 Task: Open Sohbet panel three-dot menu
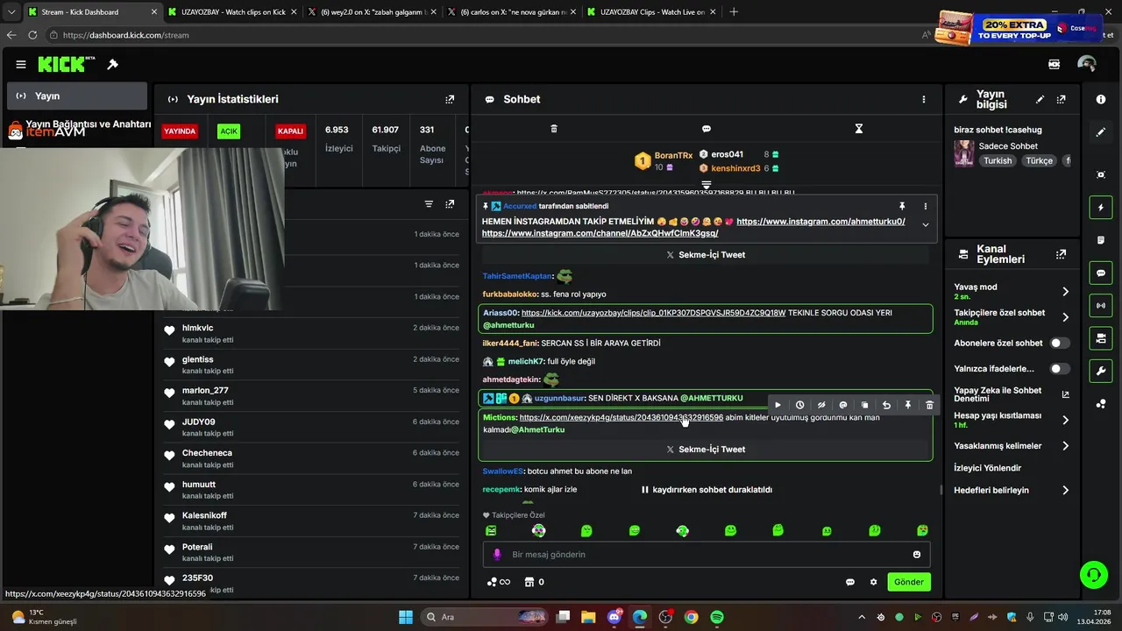pos(923,99)
